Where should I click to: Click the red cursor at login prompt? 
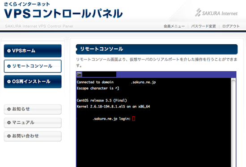coord(134,119)
